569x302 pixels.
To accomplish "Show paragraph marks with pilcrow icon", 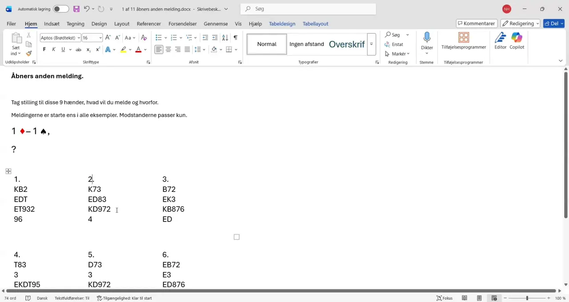I will (235, 38).
